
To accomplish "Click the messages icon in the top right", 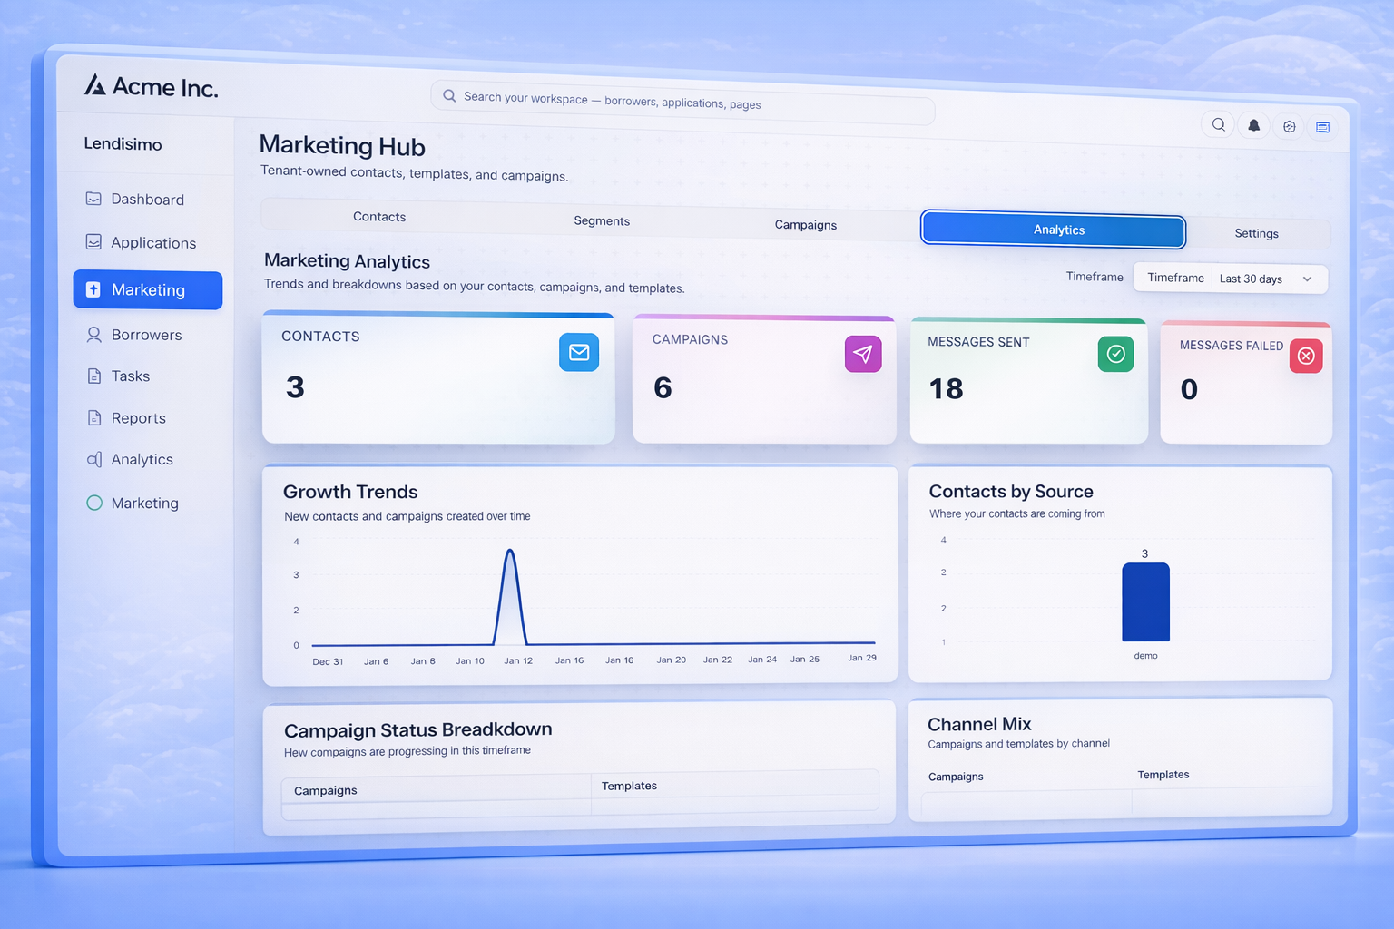I will pyautogui.click(x=1323, y=126).
